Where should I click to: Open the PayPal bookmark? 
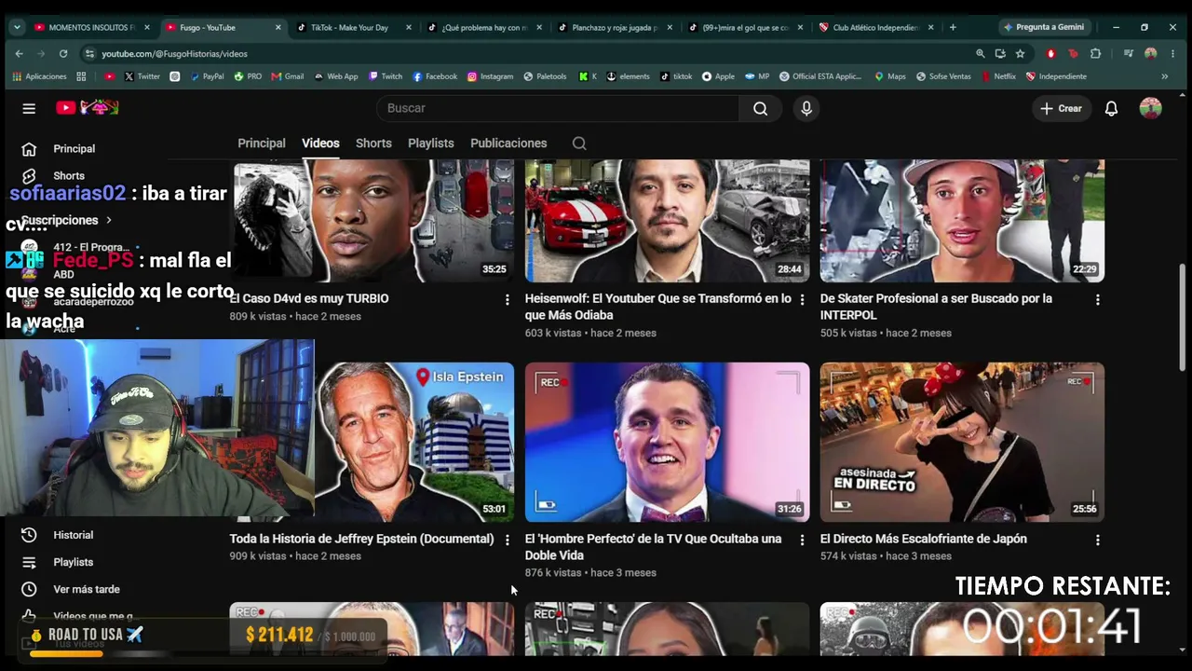click(207, 76)
